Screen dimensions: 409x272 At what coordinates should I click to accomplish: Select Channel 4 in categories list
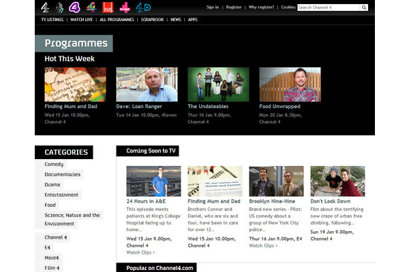click(56, 237)
